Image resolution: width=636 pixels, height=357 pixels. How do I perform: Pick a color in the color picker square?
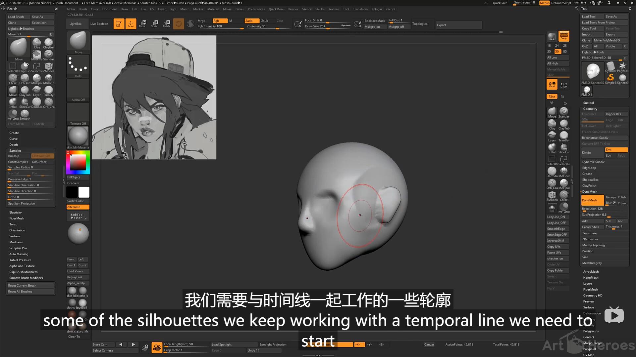pyautogui.click(x=78, y=162)
